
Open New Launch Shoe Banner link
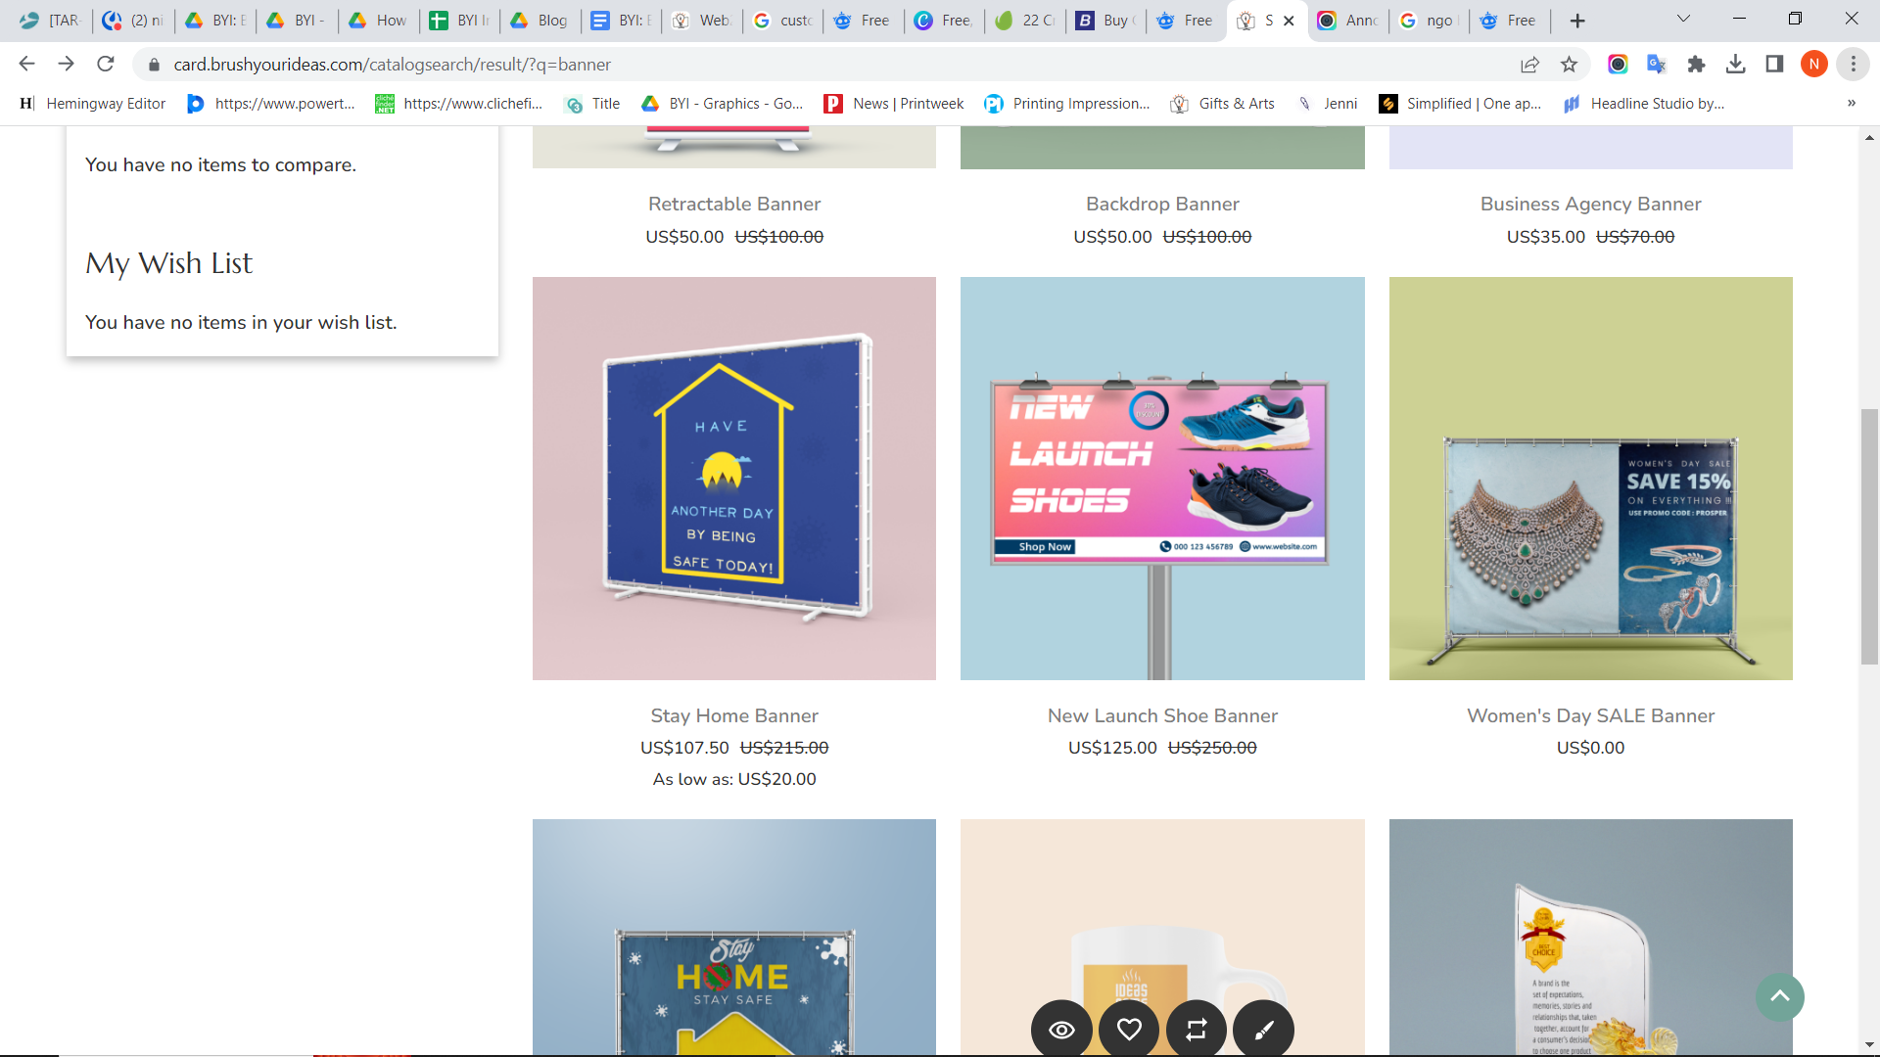[x=1162, y=715]
